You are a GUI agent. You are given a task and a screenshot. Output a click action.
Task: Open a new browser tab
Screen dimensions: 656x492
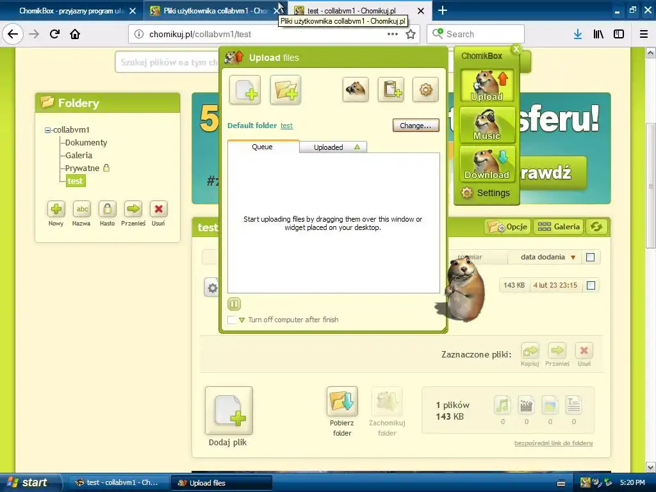click(x=442, y=10)
